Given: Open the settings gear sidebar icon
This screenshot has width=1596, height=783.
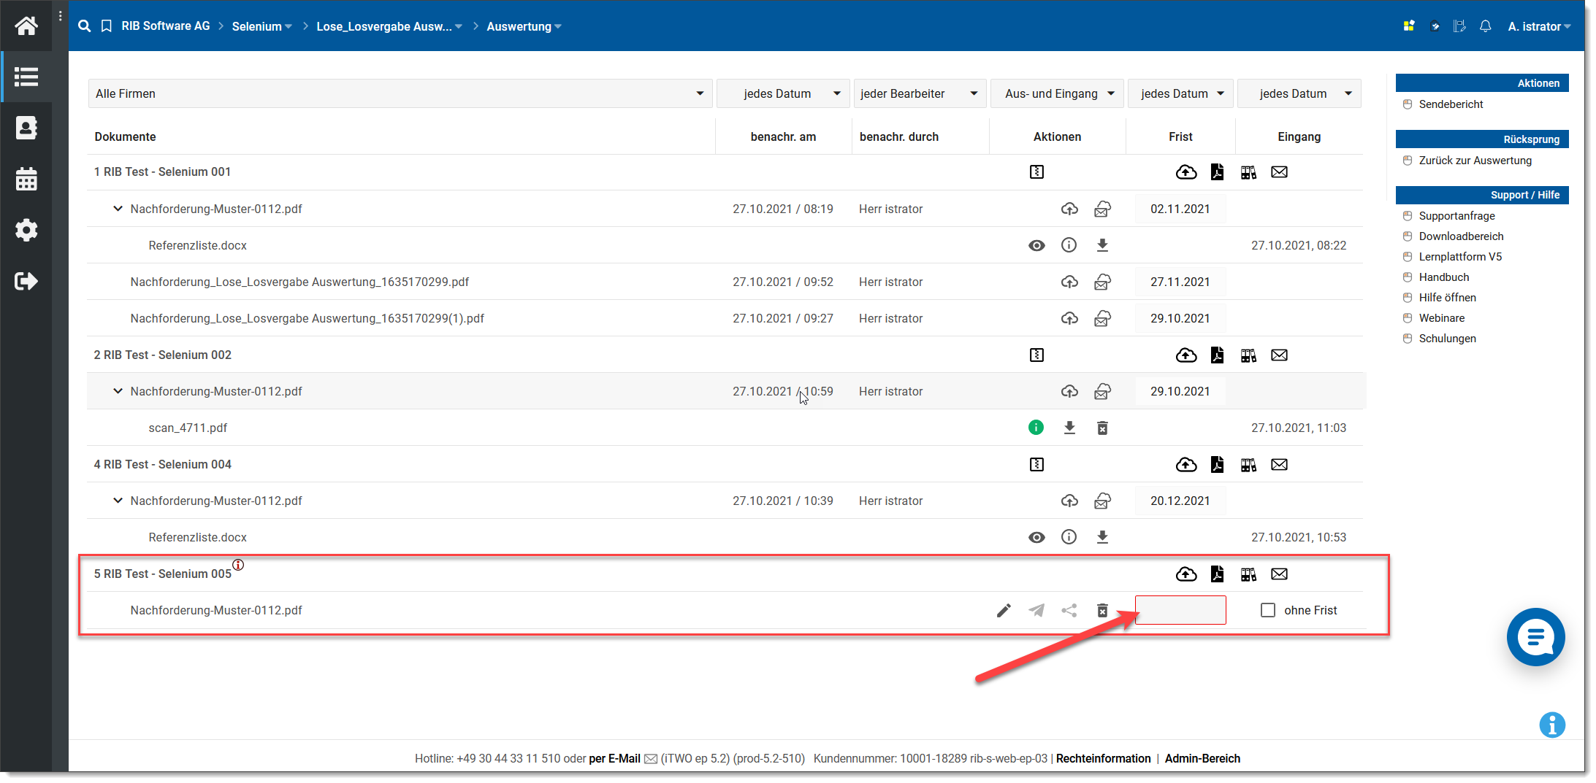Looking at the screenshot, I should click(x=26, y=230).
